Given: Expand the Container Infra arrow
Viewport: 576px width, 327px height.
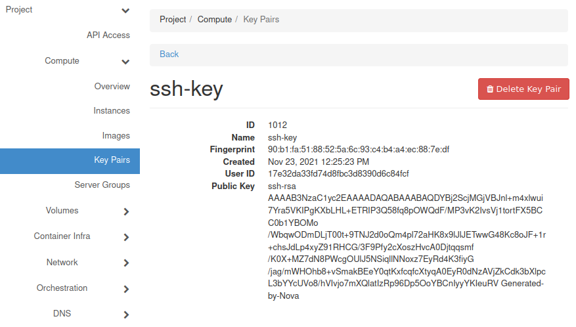Looking at the screenshot, I should [126, 237].
